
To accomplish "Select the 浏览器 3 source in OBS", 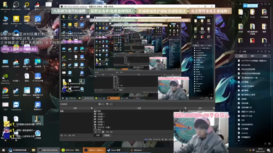I will coord(101,124).
